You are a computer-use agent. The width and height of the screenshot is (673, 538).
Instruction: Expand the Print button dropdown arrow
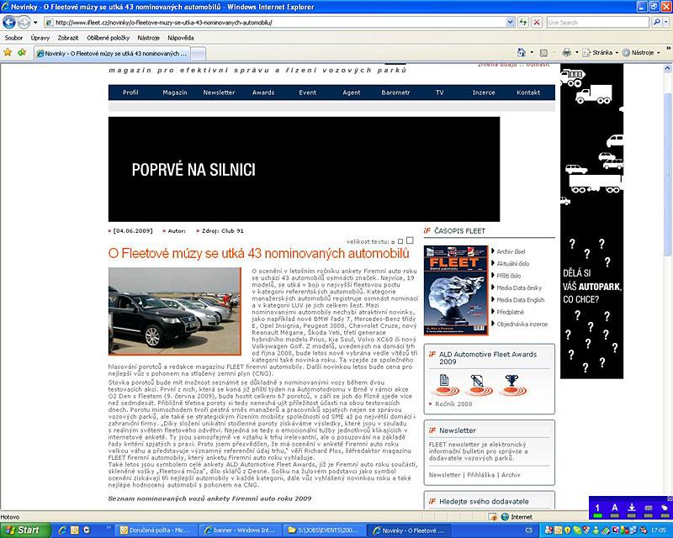(576, 52)
